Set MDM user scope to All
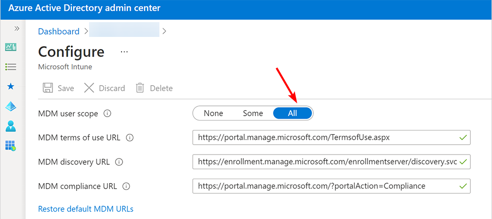The height and width of the screenshot is (219, 492). tap(293, 113)
